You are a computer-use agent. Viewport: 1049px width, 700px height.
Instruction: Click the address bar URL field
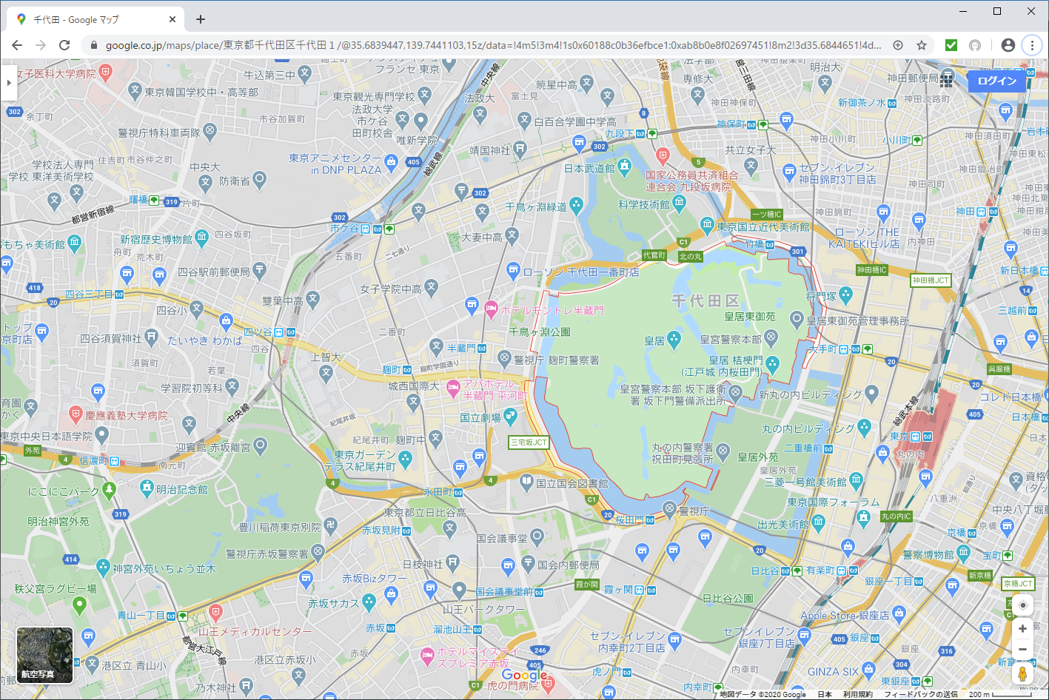pyautogui.click(x=493, y=45)
